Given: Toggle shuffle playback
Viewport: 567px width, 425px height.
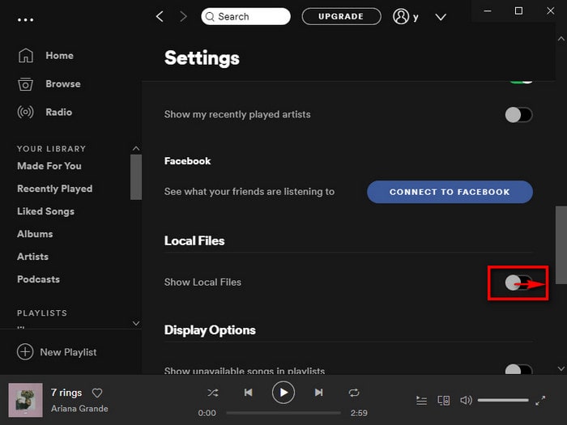Looking at the screenshot, I should click(212, 393).
